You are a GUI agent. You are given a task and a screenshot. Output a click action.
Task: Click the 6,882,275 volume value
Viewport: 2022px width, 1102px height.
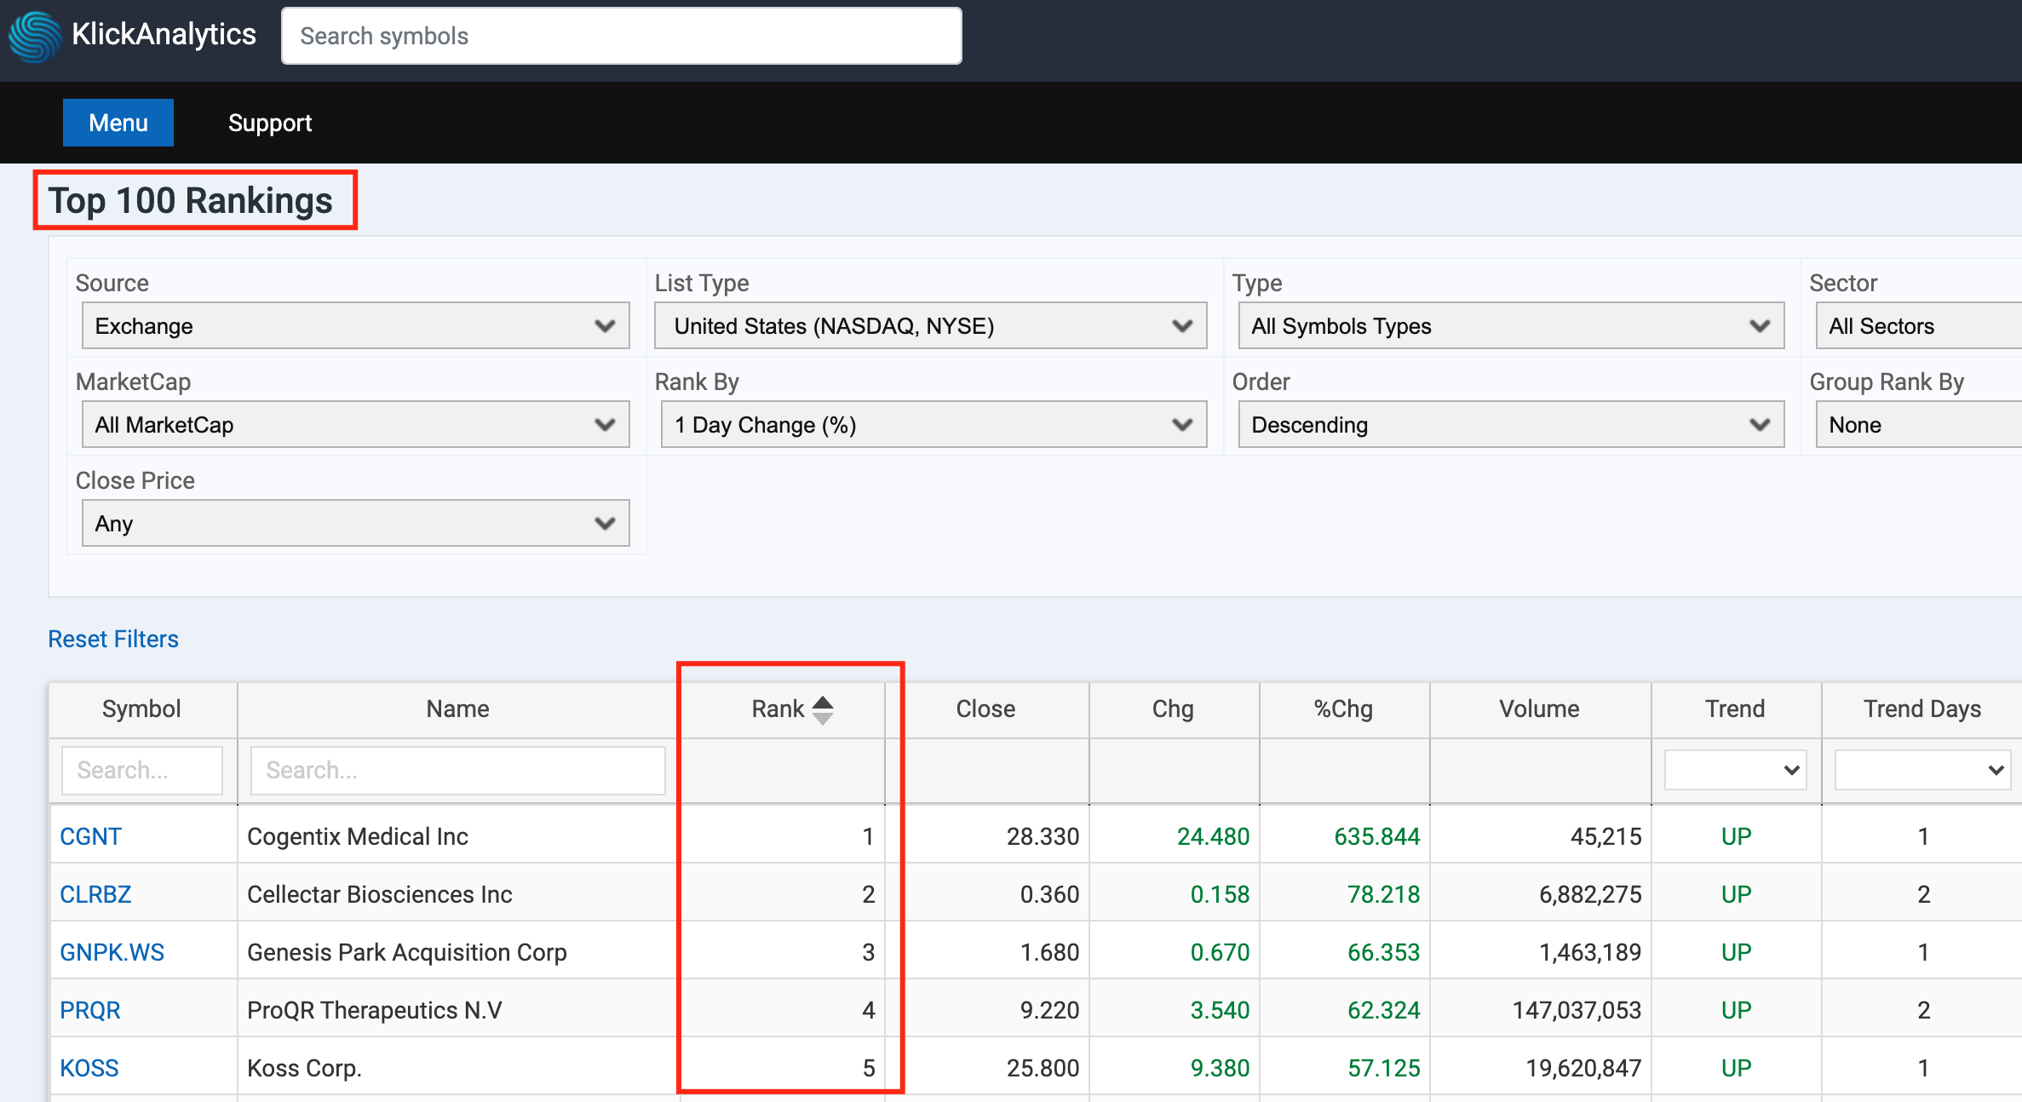point(1590,894)
